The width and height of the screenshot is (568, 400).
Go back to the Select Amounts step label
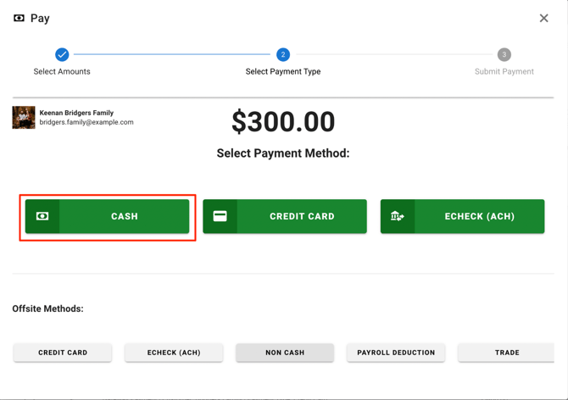[62, 72]
